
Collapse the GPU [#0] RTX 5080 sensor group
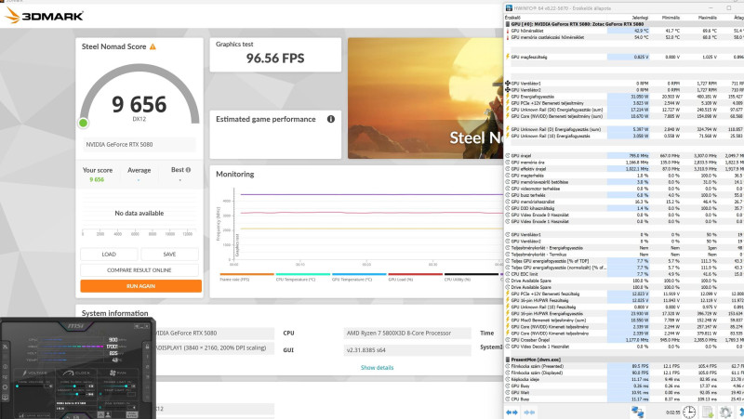pyautogui.click(x=623, y=24)
